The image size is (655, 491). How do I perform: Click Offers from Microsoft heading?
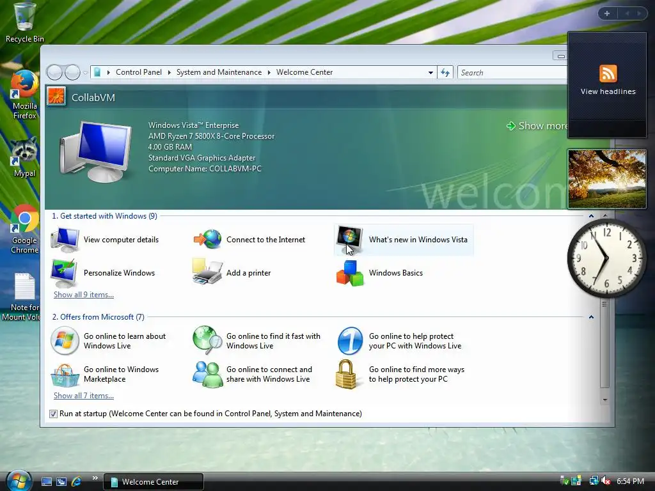point(98,317)
